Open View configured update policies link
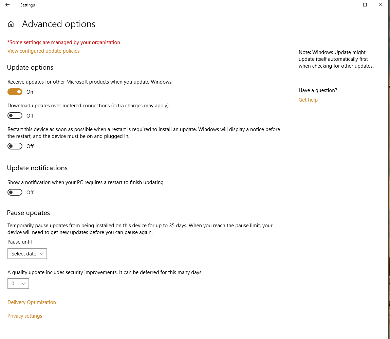This screenshot has width=390, height=339. (x=43, y=51)
